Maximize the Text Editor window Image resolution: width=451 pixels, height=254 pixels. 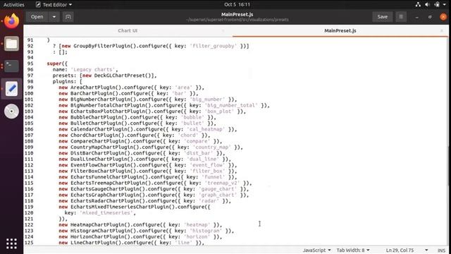(430, 17)
